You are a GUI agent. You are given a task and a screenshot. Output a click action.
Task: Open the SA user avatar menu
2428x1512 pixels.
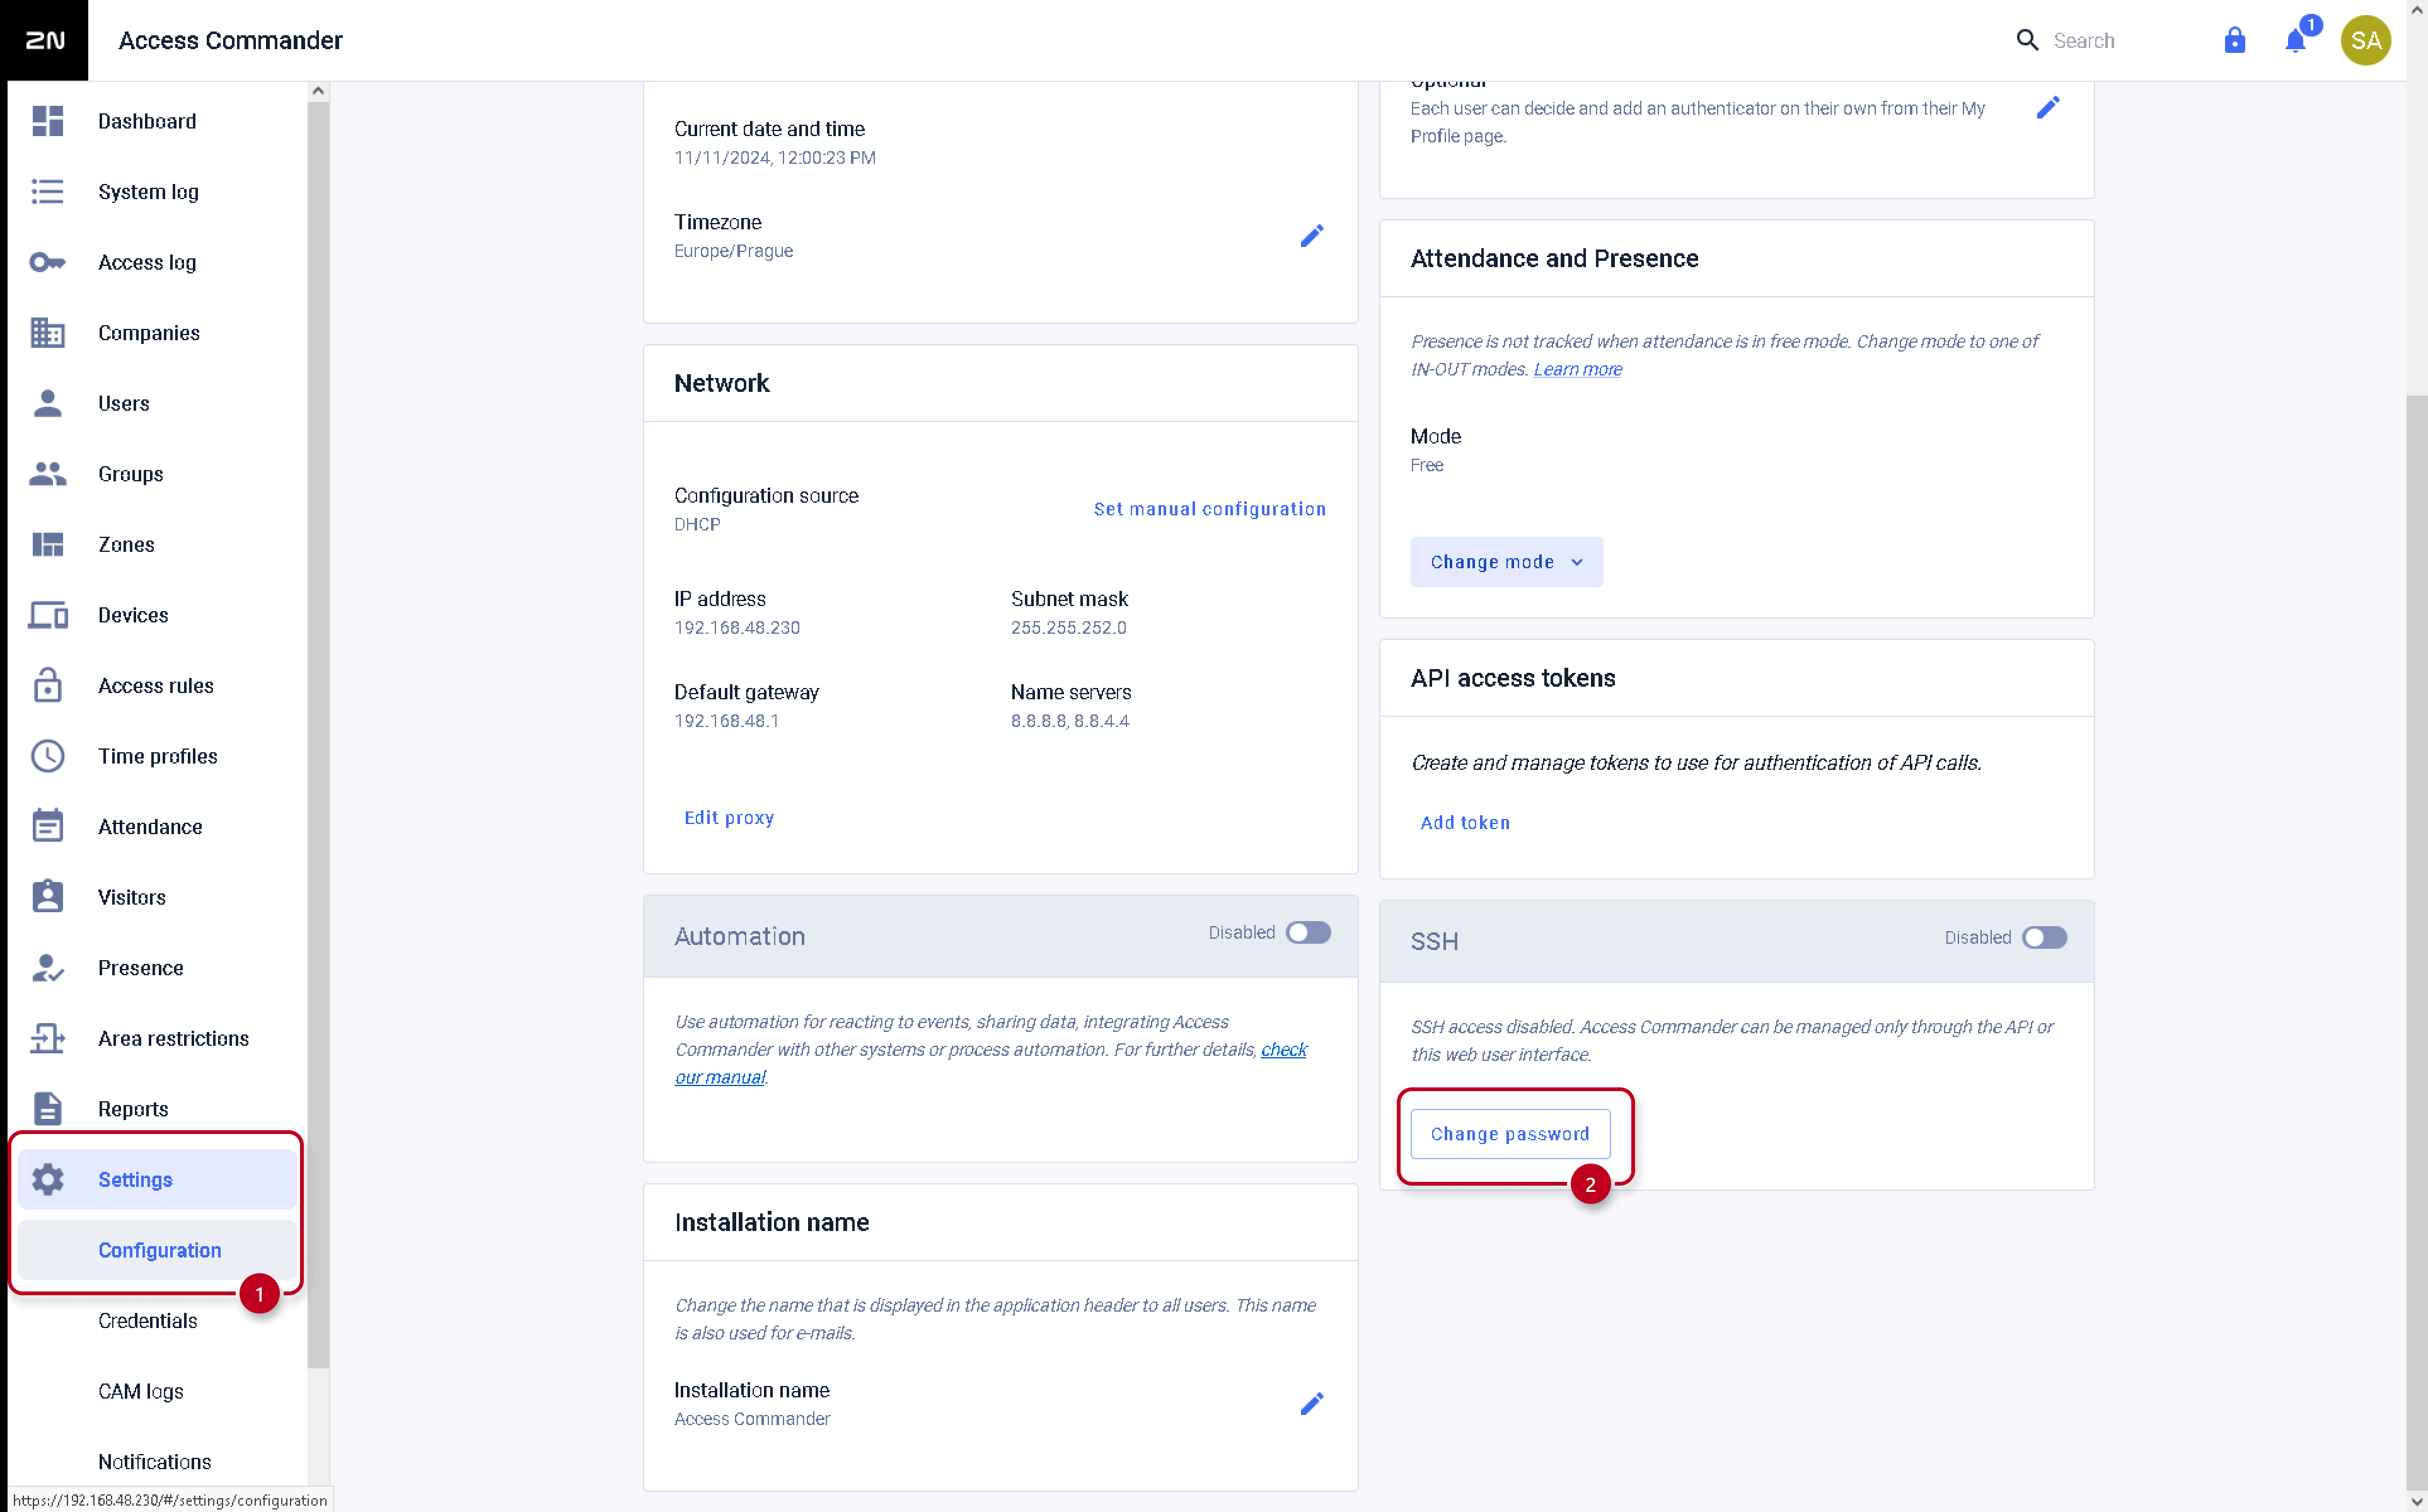[x=2365, y=40]
